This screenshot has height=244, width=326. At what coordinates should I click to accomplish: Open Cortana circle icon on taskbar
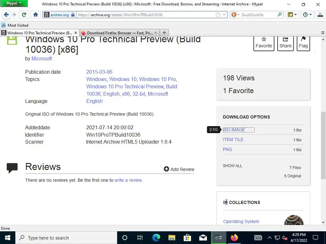(x=124, y=238)
